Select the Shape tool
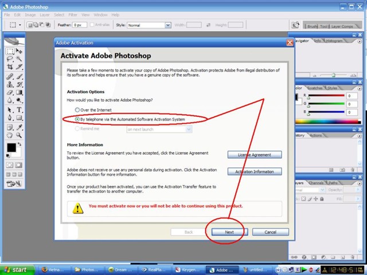367x275 pixels. 19,117
